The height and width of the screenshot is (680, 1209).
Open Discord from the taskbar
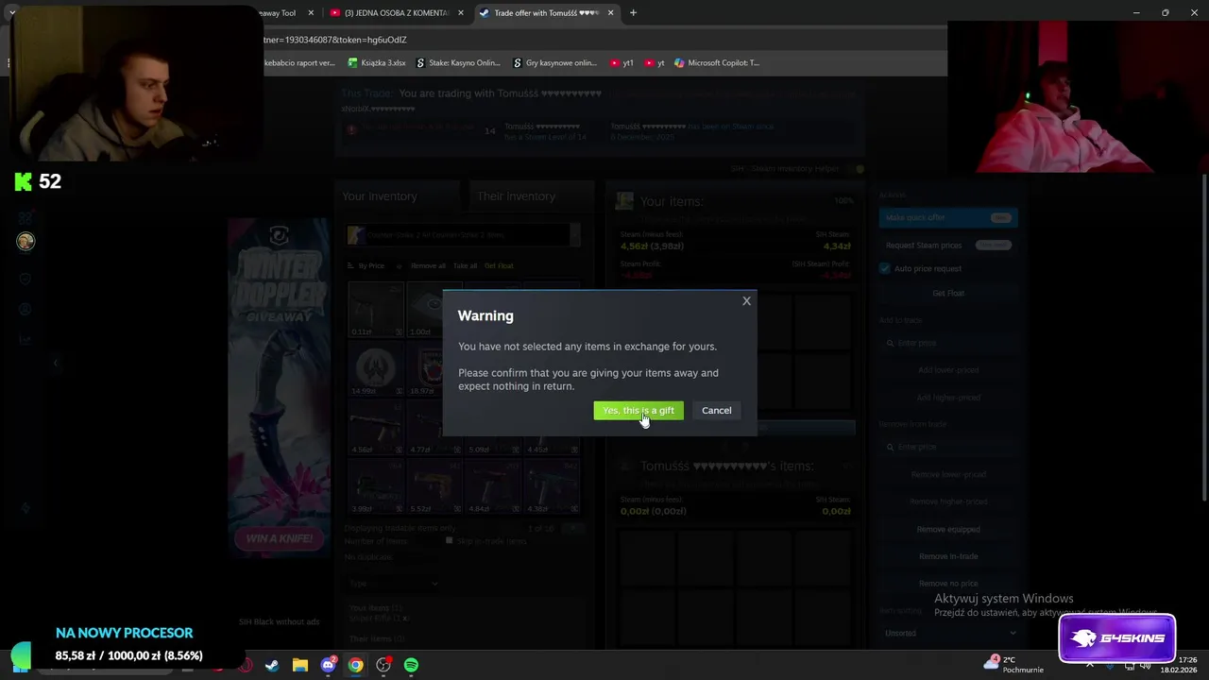click(x=328, y=665)
